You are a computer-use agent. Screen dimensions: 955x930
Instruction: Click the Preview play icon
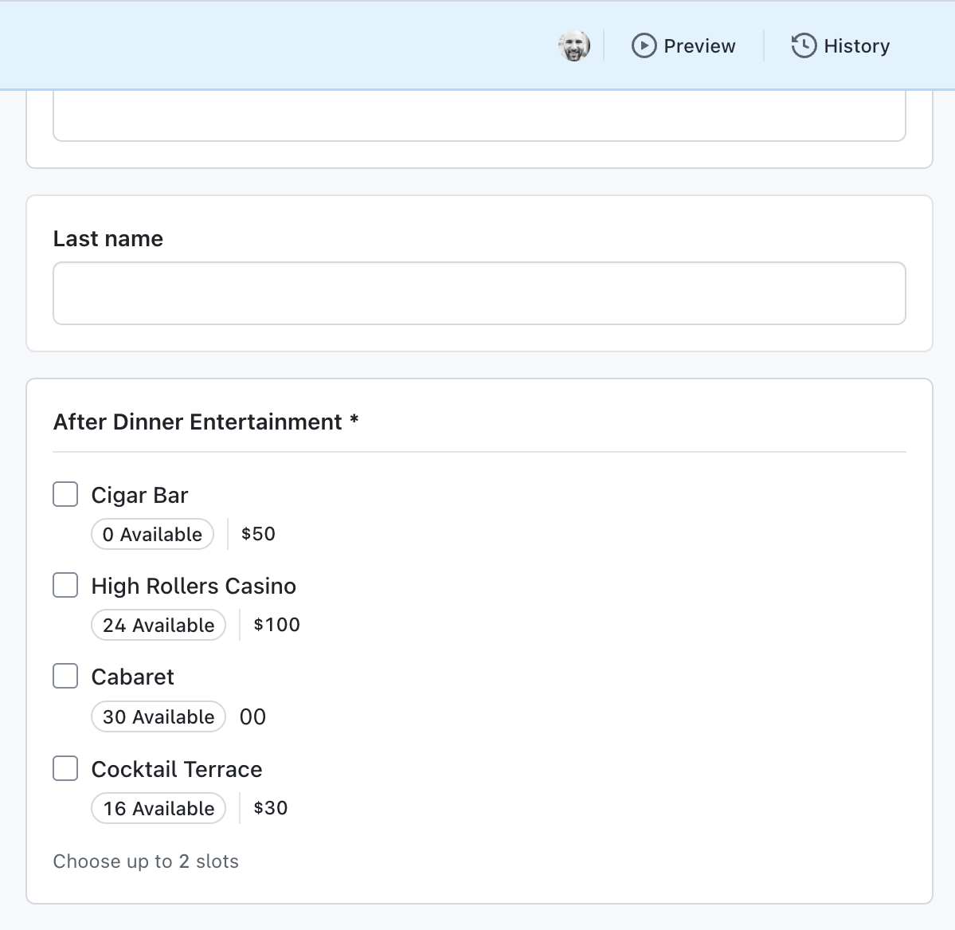[644, 45]
